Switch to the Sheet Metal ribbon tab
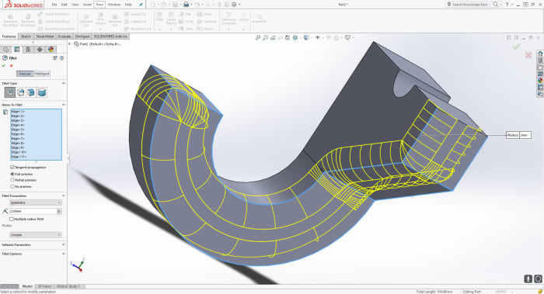 [45, 36]
